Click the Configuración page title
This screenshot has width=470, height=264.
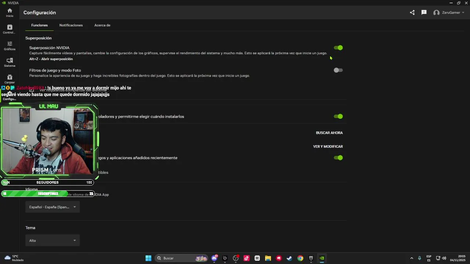point(40,12)
